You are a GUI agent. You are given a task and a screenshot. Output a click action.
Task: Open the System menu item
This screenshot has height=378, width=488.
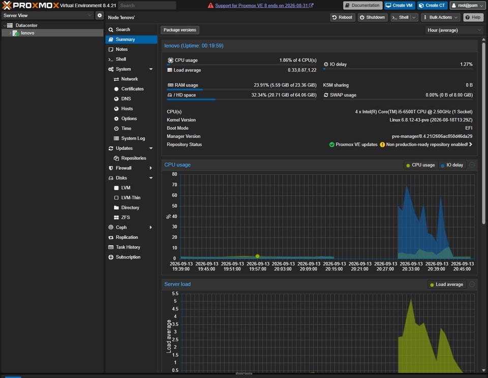131,69
